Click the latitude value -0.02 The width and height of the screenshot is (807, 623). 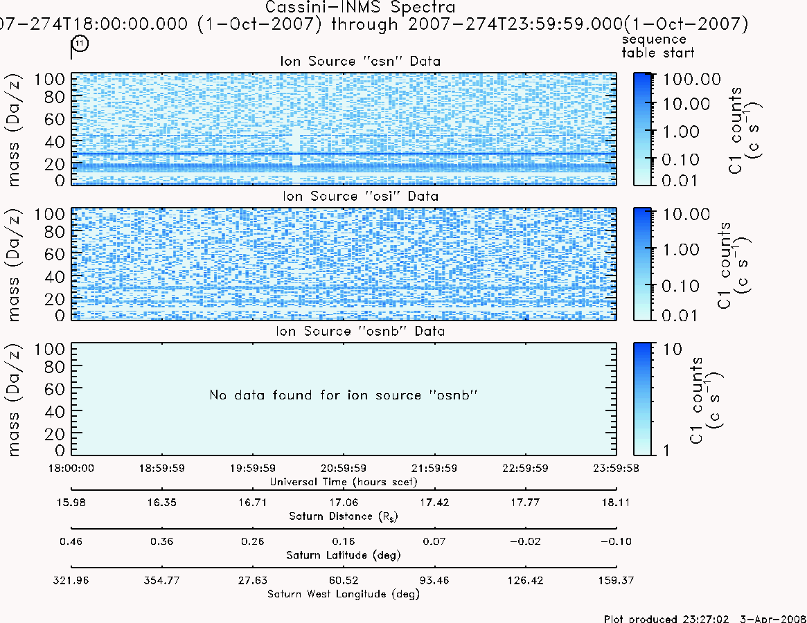click(526, 541)
